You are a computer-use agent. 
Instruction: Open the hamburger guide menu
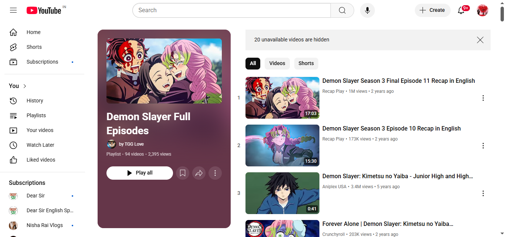13,10
